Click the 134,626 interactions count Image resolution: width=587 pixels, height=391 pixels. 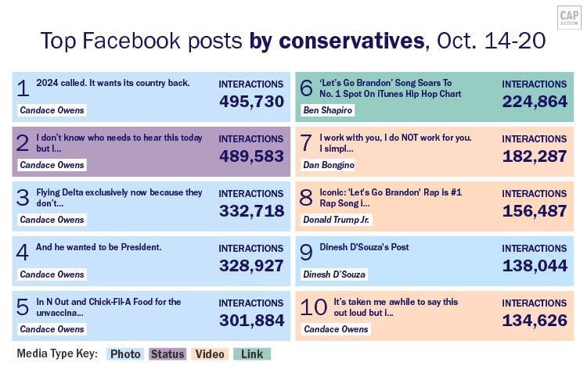(535, 321)
